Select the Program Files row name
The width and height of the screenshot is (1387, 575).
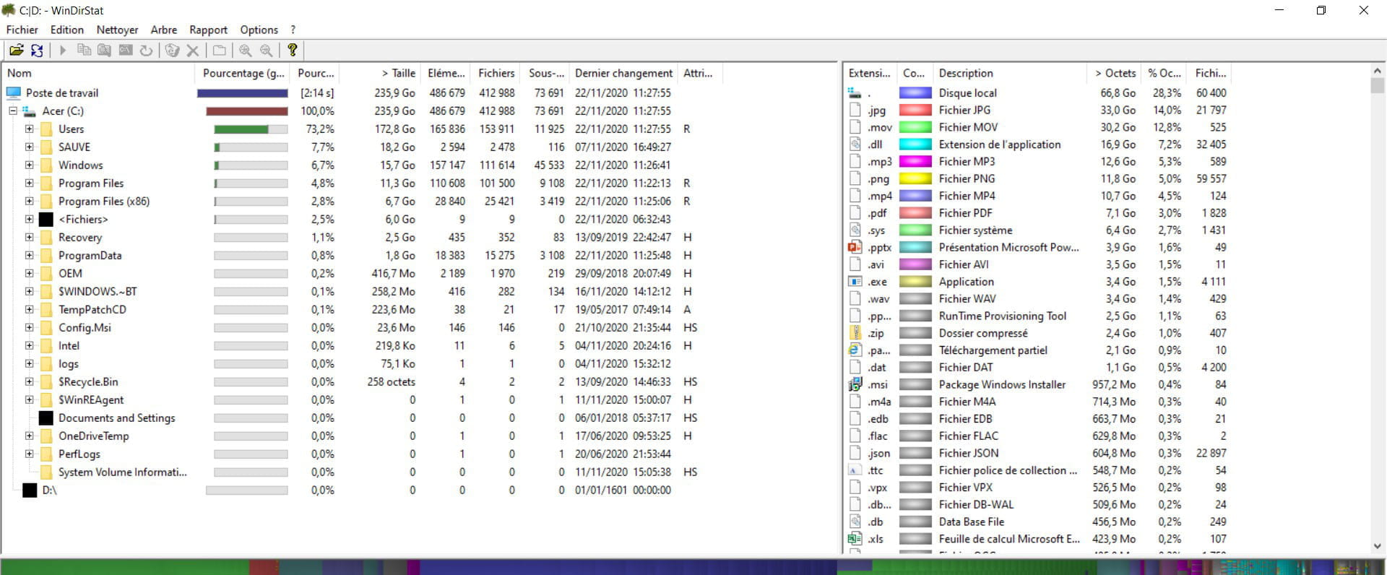pos(91,183)
